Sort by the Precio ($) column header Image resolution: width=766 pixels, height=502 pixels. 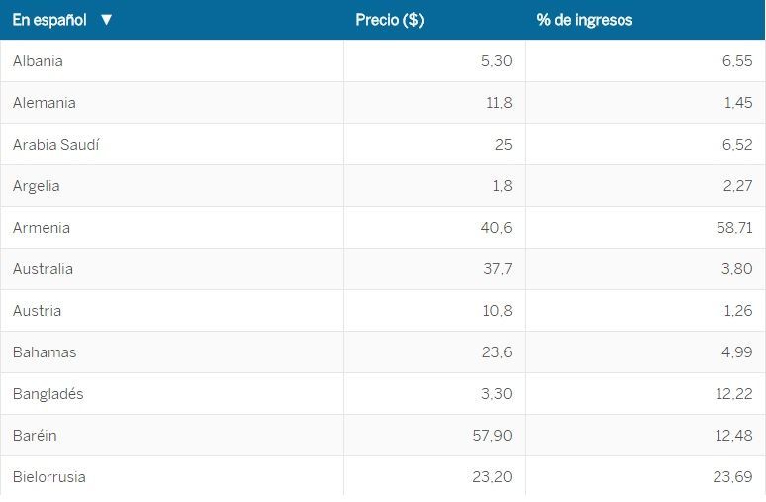pyautogui.click(x=389, y=20)
